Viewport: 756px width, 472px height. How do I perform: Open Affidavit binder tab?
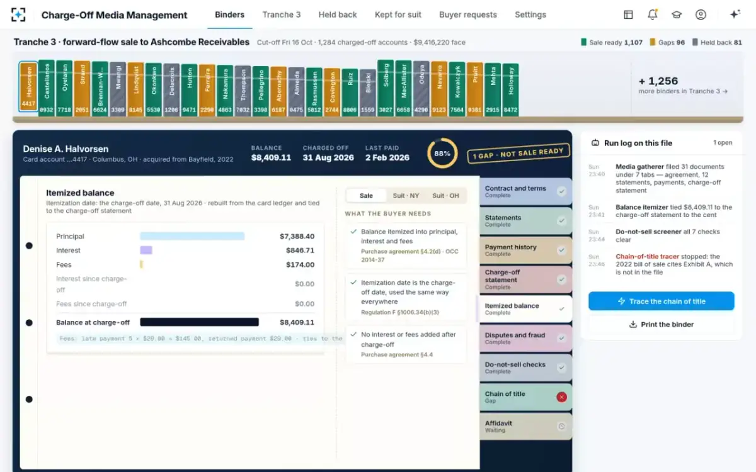pyautogui.click(x=525, y=427)
